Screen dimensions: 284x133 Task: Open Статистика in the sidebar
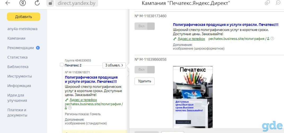tap(17, 57)
